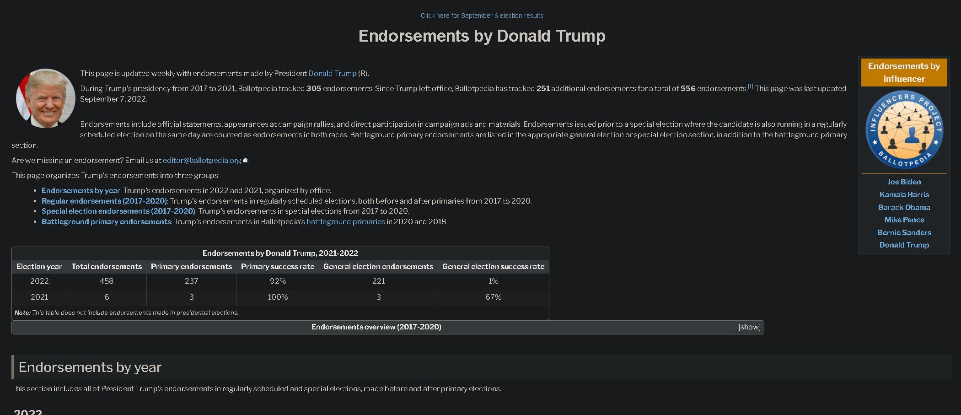Email editor@ballotpedia.org link
This screenshot has height=415, width=961.
pos(202,161)
